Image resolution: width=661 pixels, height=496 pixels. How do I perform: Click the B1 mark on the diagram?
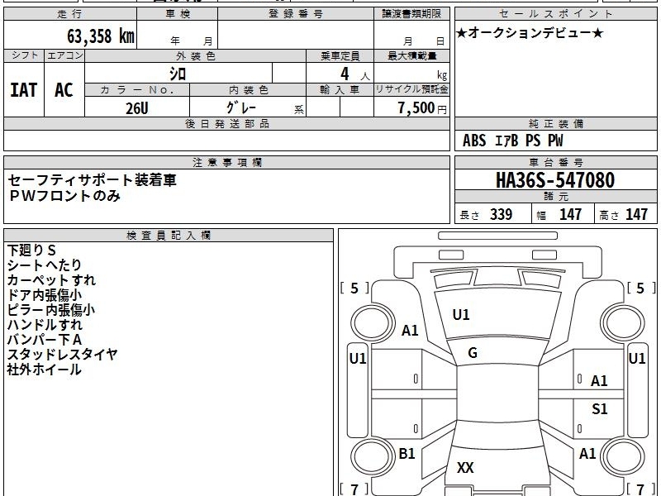[407, 454]
